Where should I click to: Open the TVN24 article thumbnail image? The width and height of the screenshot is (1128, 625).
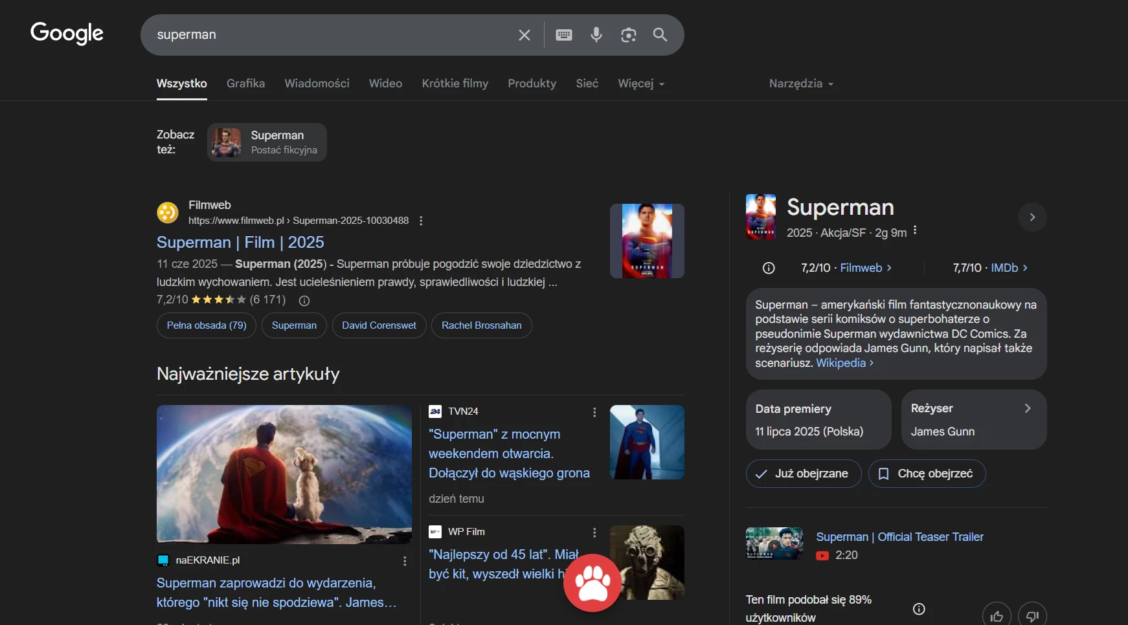[647, 443]
